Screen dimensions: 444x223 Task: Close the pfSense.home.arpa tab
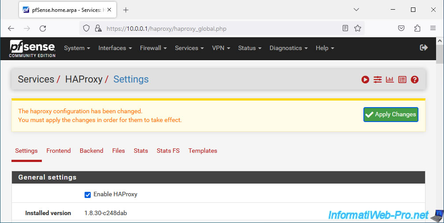click(109, 10)
